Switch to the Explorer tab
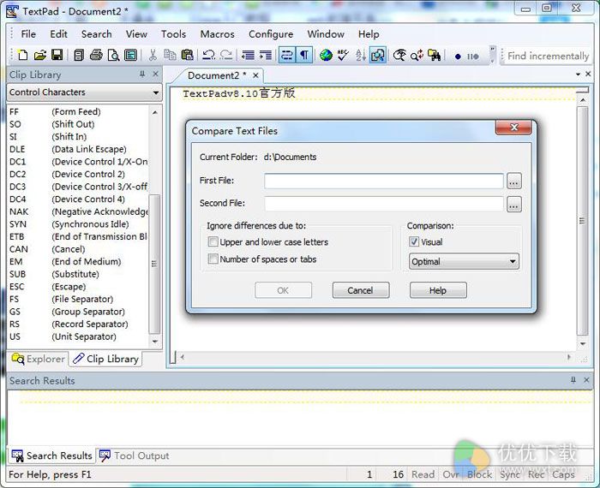This screenshot has width=600, height=488. point(39,359)
